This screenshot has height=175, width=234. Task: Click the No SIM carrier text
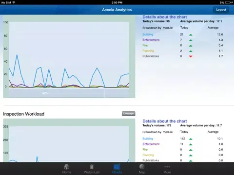(x=6, y=2)
